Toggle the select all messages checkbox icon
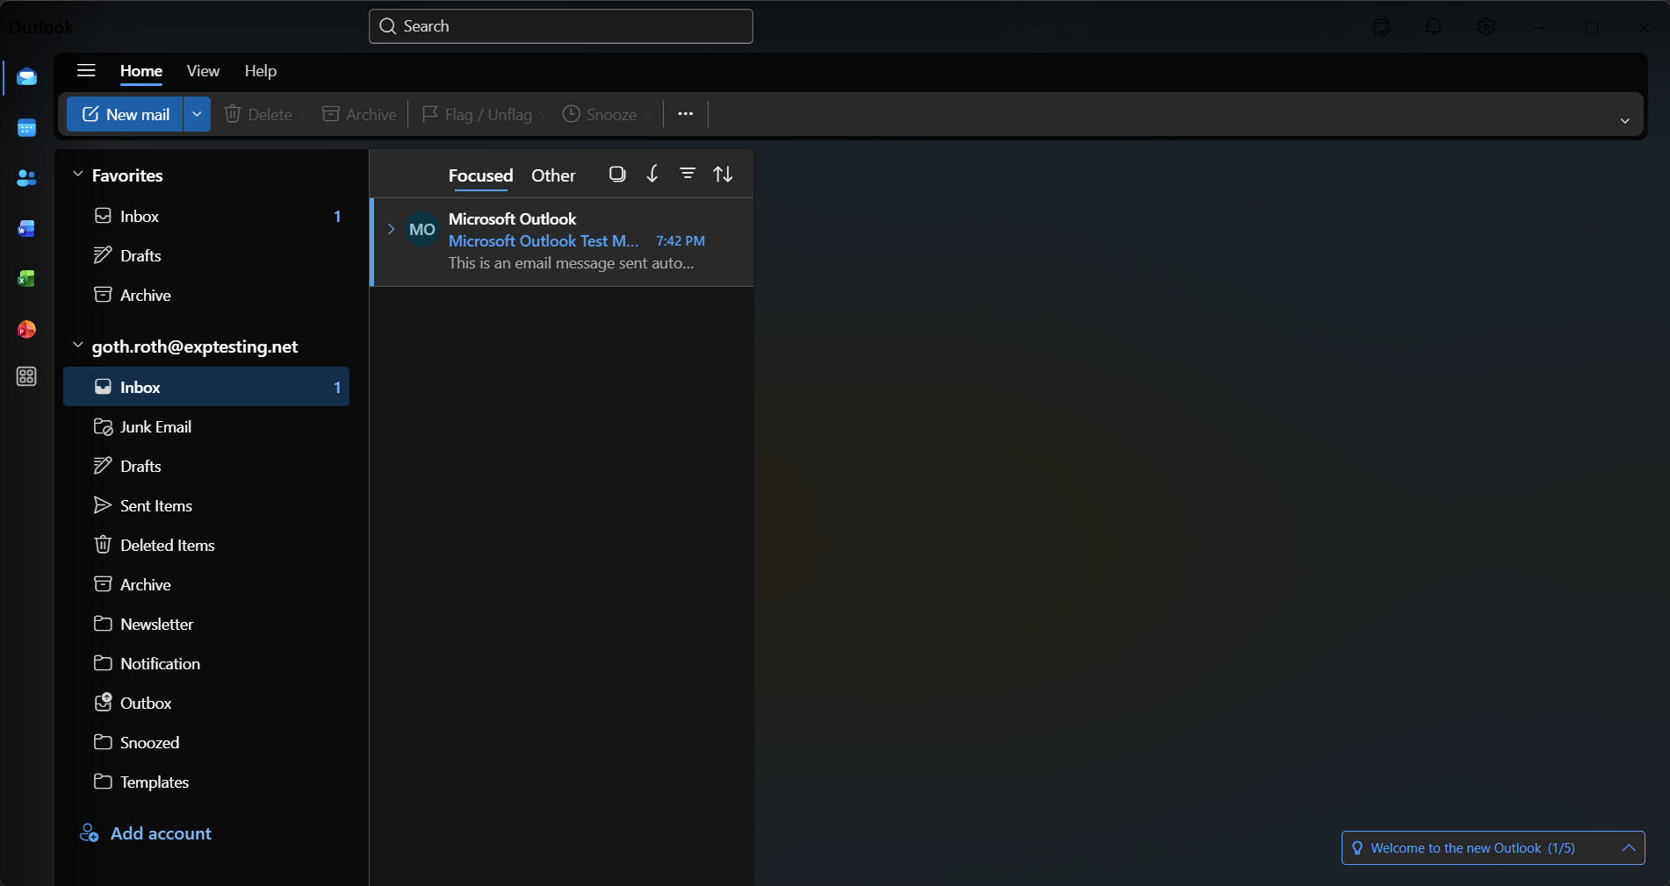The height and width of the screenshot is (886, 1670). coord(617,174)
